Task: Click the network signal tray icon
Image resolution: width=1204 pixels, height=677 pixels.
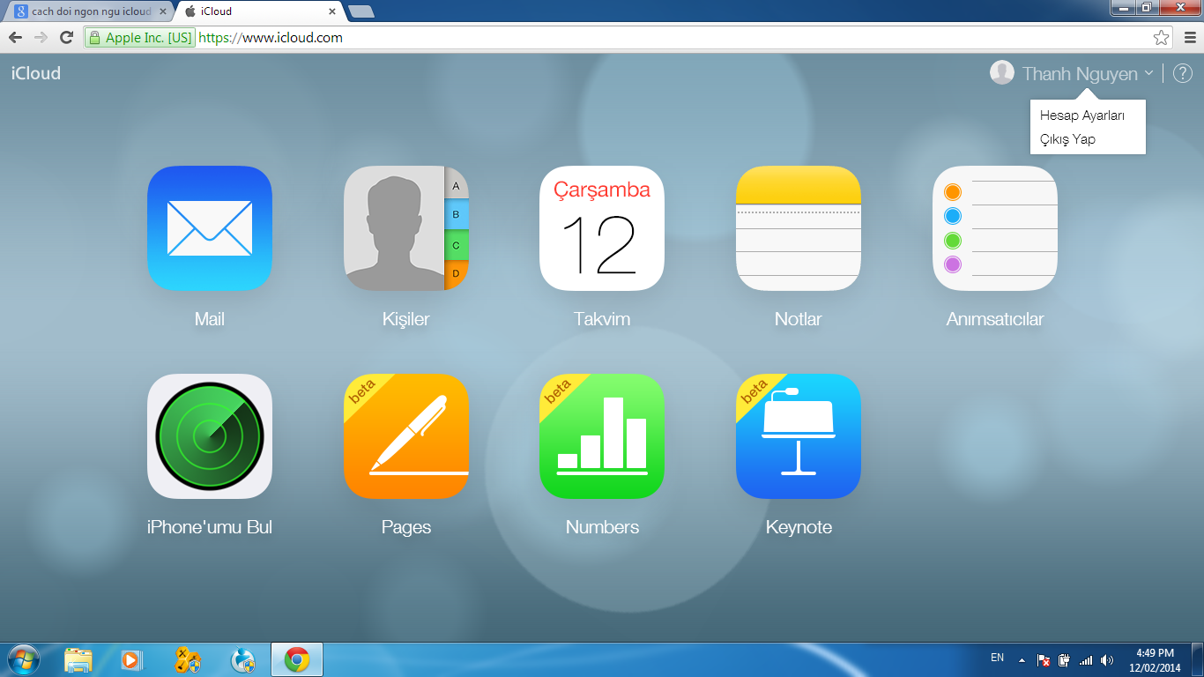Action: click(1086, 659)
